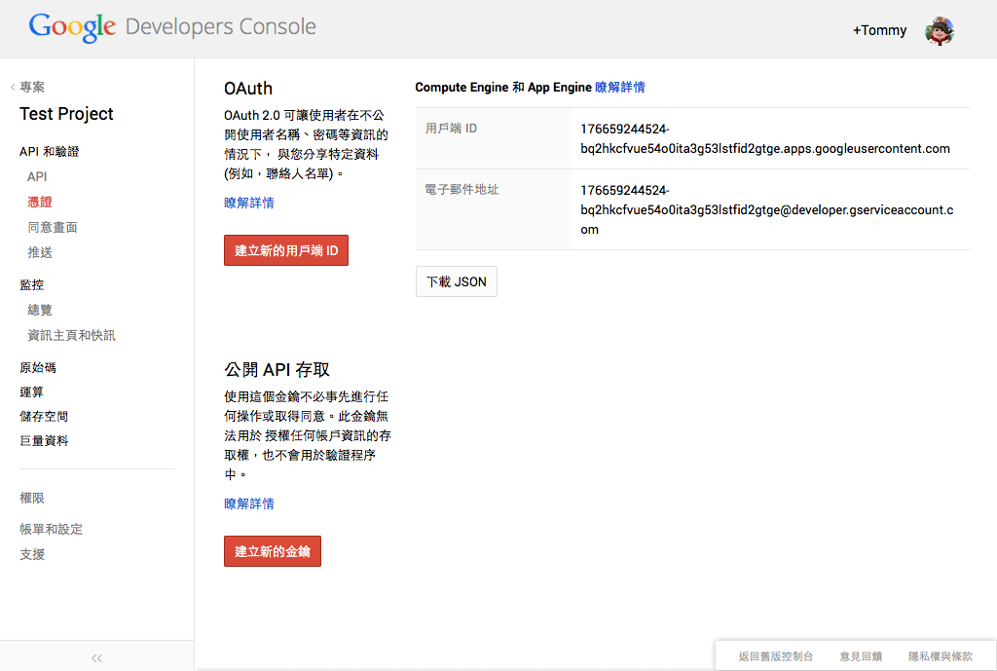The image size is (997, 671).
Task: Expand the 監控 section
Action: (32, 284)
